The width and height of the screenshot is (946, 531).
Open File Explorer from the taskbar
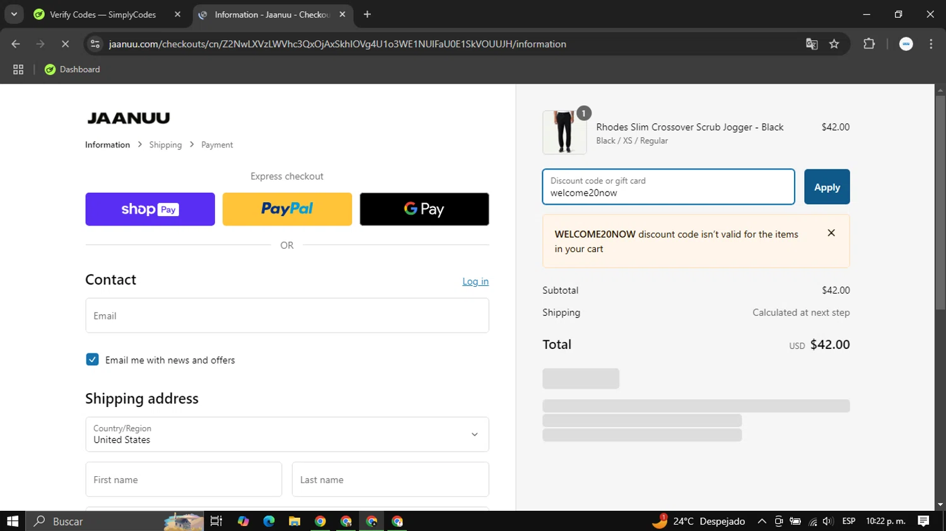pyautogui.click(x=295, y=521)
